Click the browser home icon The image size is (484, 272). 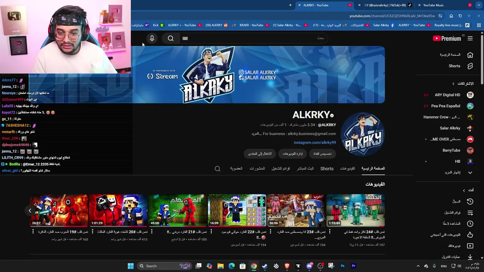pyautogui.click(x=451, y=16)
